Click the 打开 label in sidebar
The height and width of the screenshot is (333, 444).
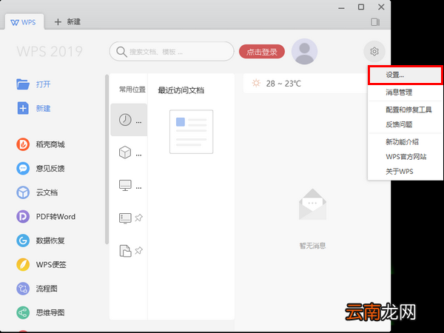coord(44,84)
